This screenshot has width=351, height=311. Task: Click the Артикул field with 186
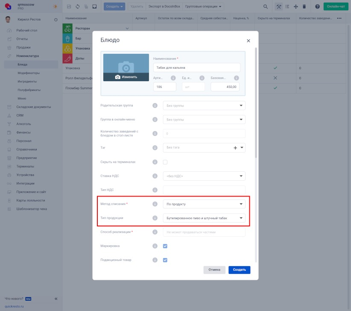click(164, 87)
